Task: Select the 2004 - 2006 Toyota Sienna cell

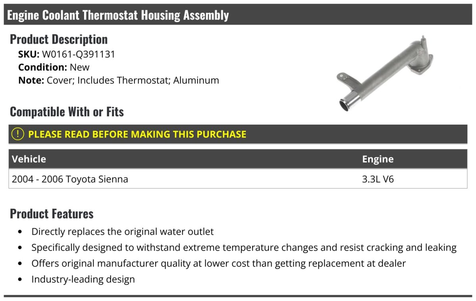Action: tap(70, 179)
